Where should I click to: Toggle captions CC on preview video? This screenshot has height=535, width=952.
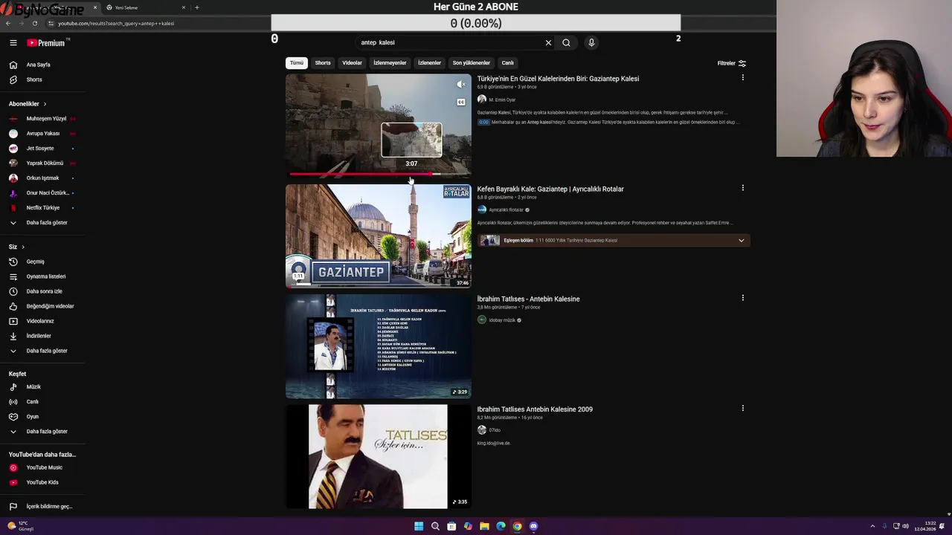click(x=461, y=102)
